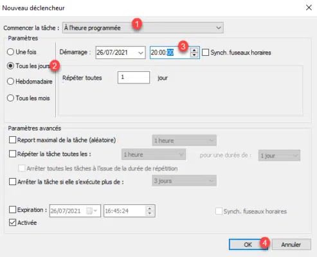317x257 pixels.
Task: Select the 'Tous les mois' radio button
Action: 10,98
